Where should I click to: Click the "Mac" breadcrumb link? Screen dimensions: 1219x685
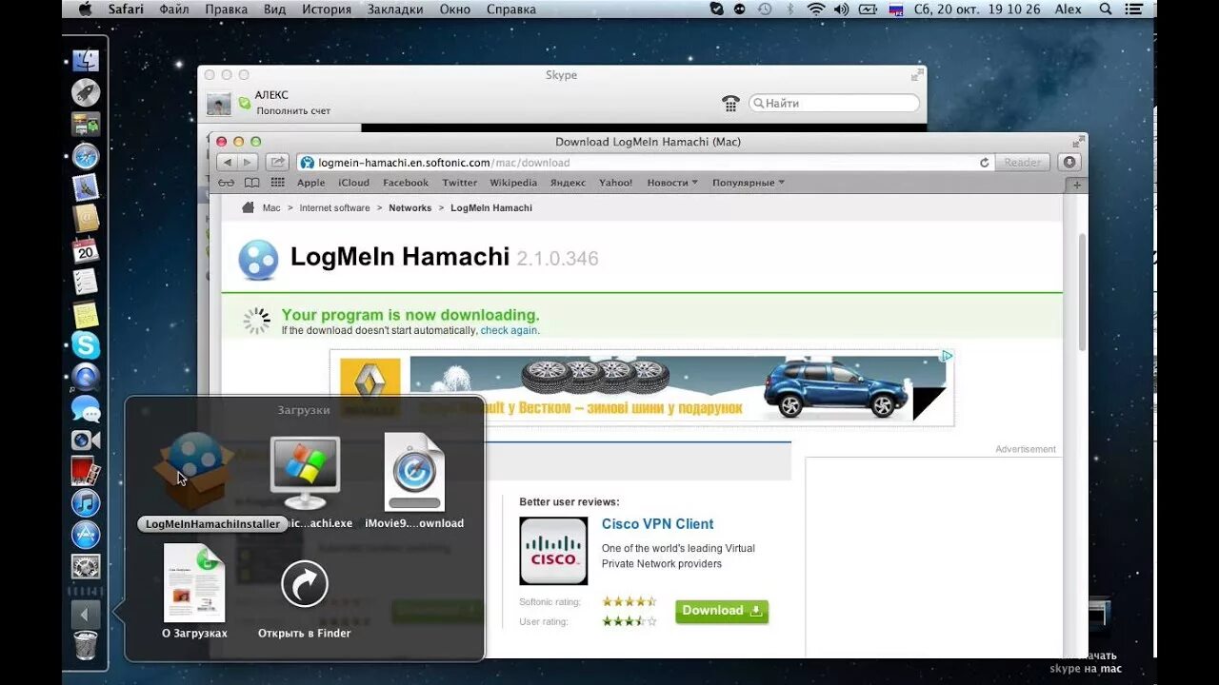pos(271,207)
